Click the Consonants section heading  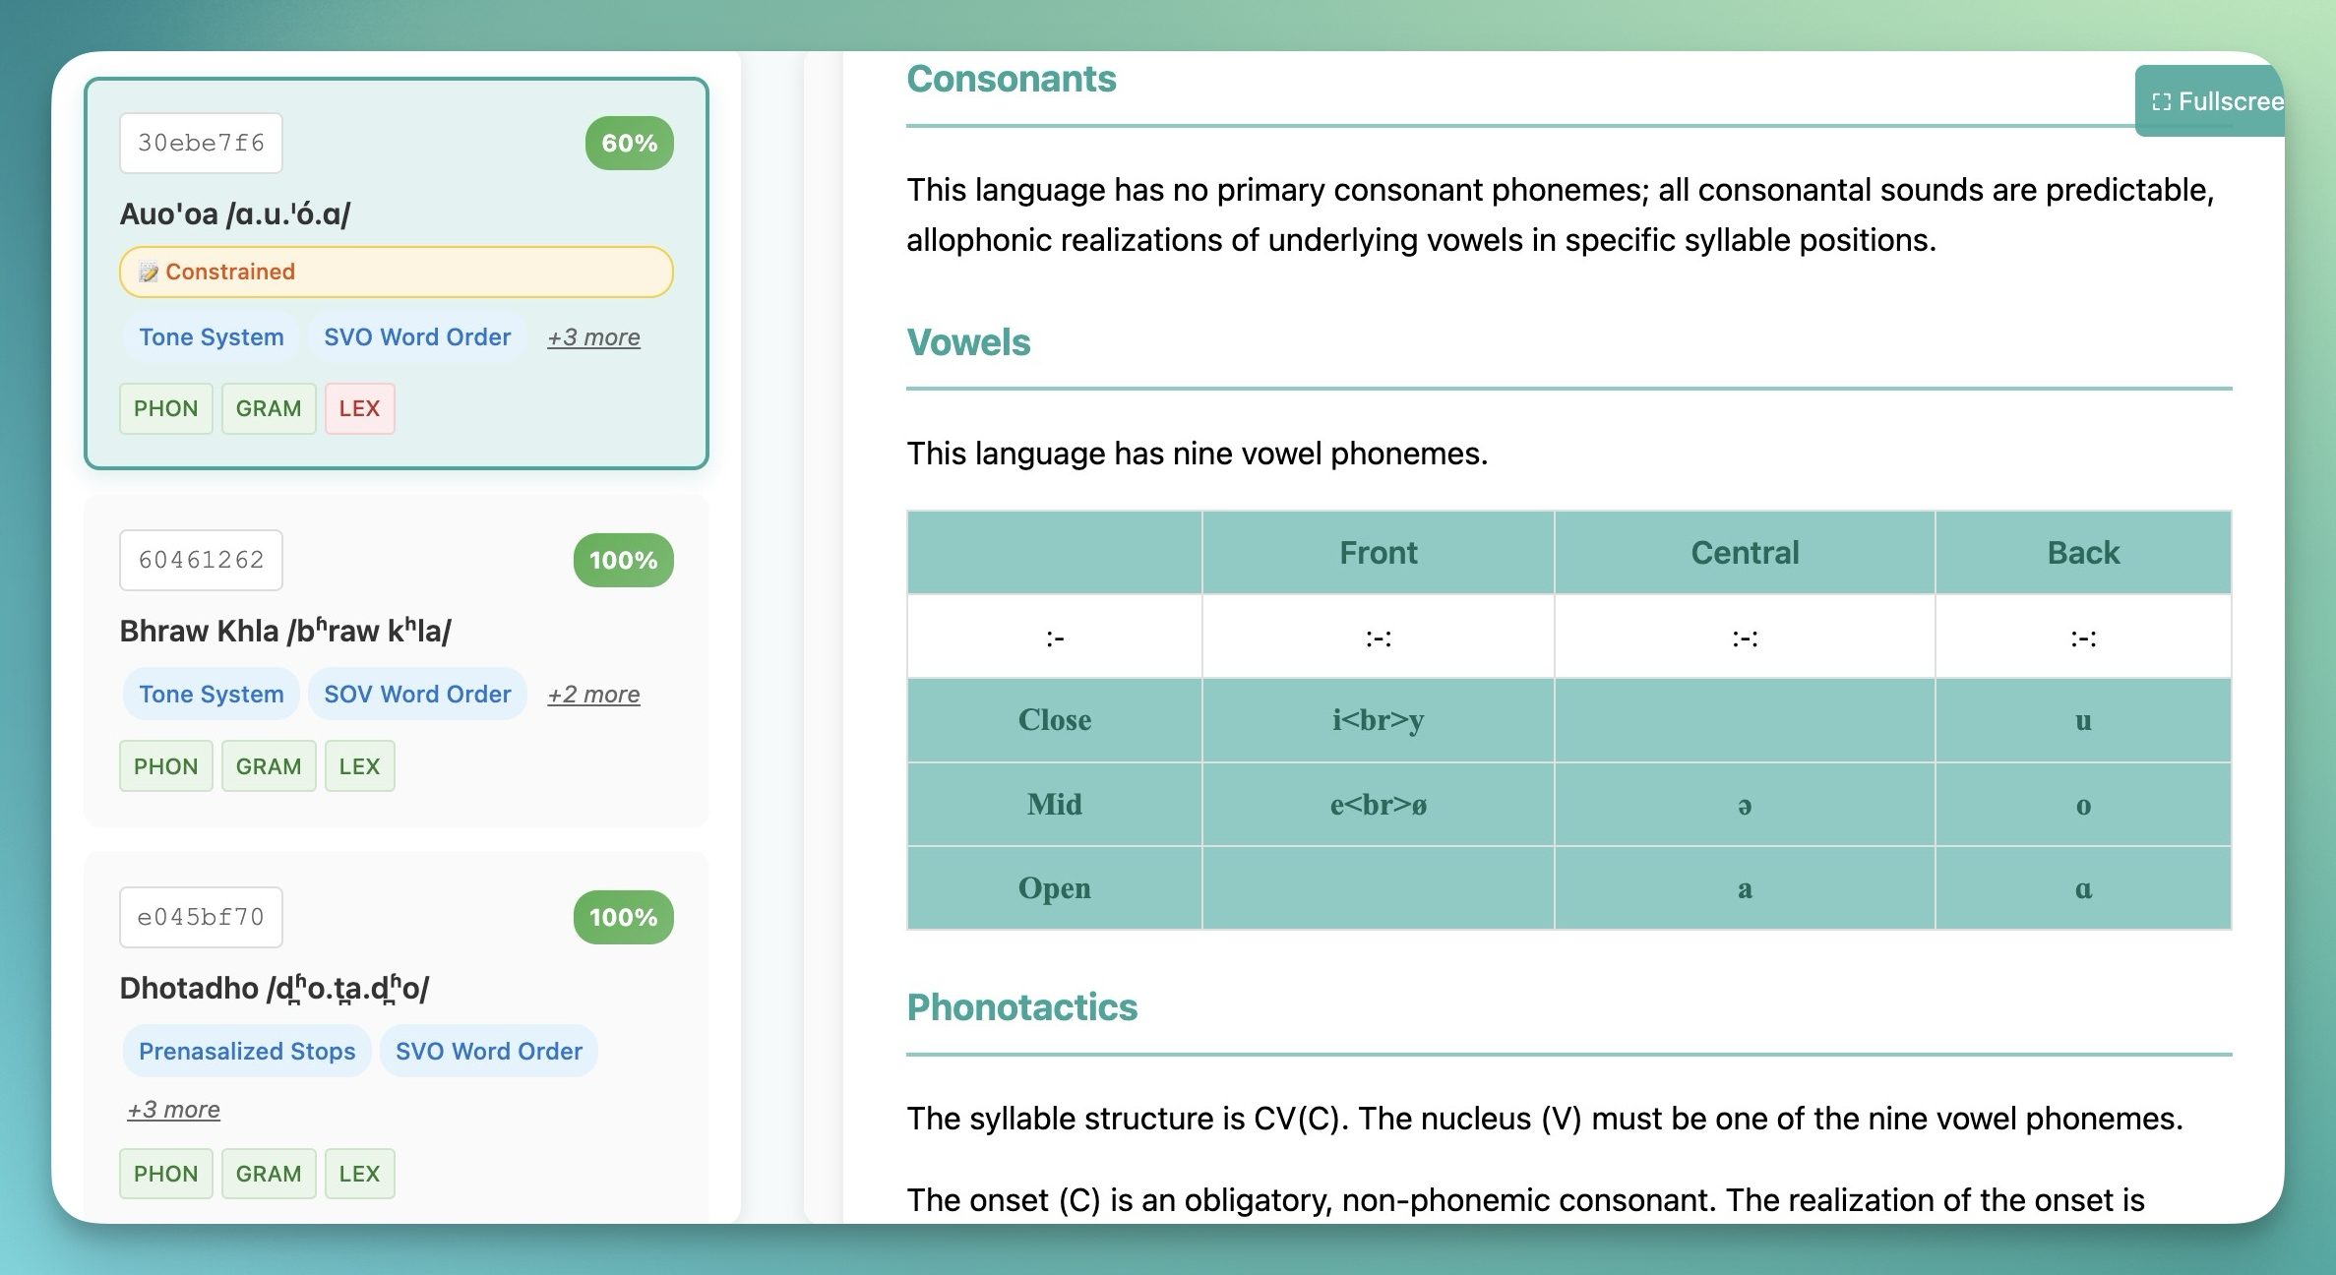click(1011, 79)
